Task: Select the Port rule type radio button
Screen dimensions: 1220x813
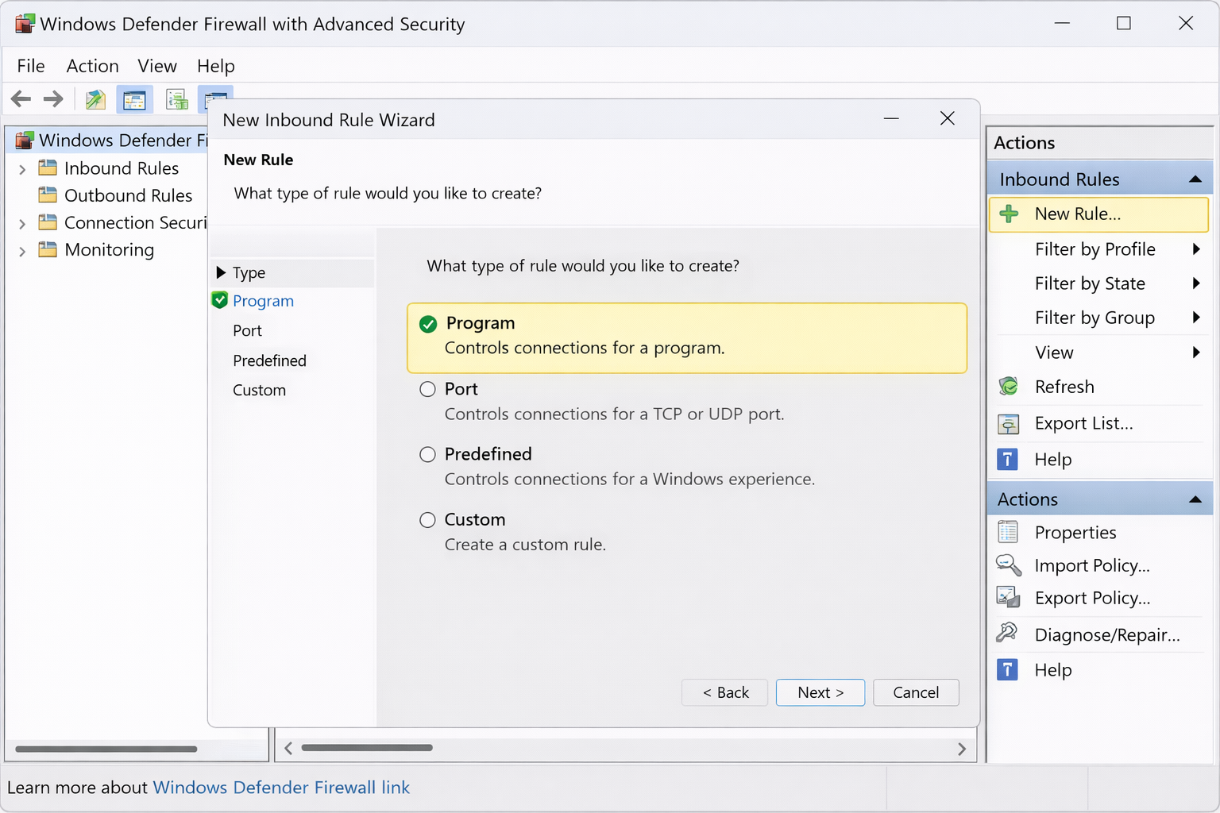Action: tap(428, 389)
